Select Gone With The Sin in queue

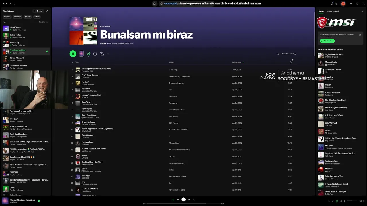click(340, 71)
